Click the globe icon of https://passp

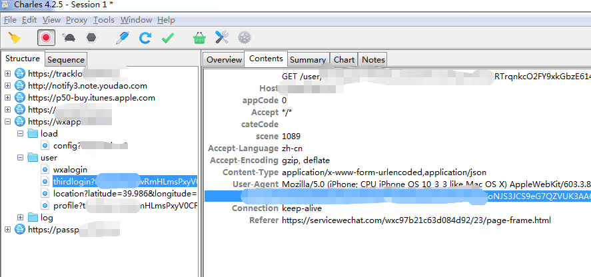click(x=20, y=230)
